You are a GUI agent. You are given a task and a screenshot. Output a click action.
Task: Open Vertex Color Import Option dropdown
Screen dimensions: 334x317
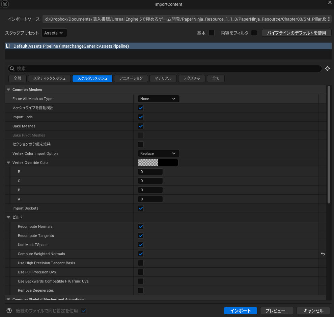(159, 153)
